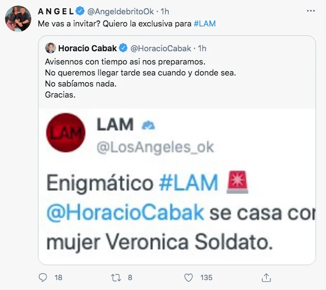This screenshot has height=290, width=326.
Task: Click the @HoracioCabak handle in quoted header
Action: coord(161,49)
